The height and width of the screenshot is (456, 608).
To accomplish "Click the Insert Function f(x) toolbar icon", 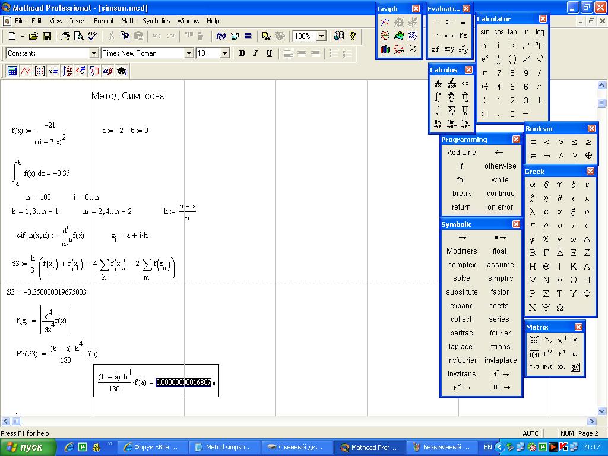I will [221, 36].
